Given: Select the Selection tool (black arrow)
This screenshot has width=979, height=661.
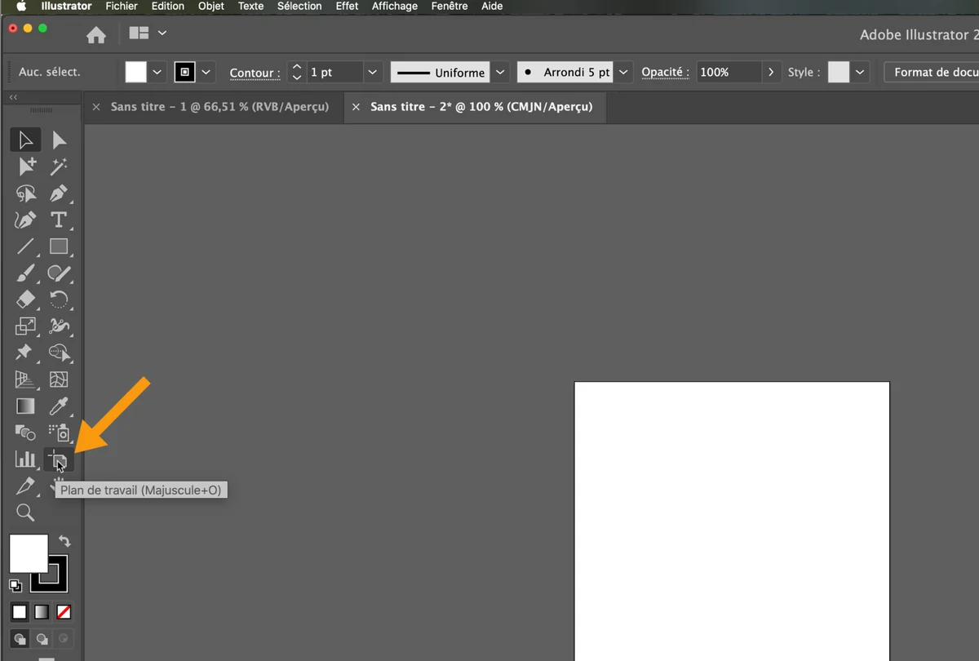Looking at the screenshot, I should pyautogui.click(x=25, y=140).
